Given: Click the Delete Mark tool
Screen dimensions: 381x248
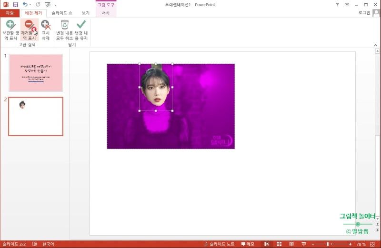Looking at the screenshot, I should coord(46,30).
